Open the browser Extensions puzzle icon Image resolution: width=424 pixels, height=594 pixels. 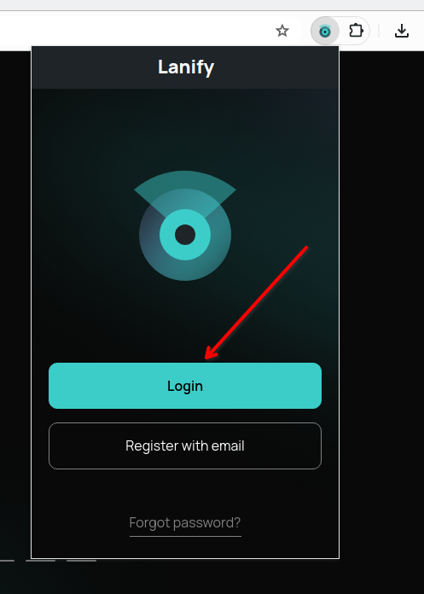tap(356, 31)
